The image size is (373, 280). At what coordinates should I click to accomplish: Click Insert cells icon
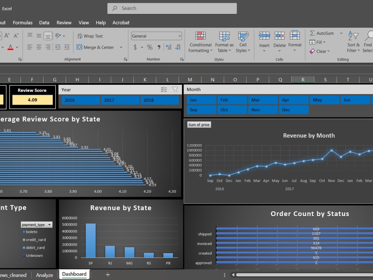pyautogui.click(x=264, y=36)
